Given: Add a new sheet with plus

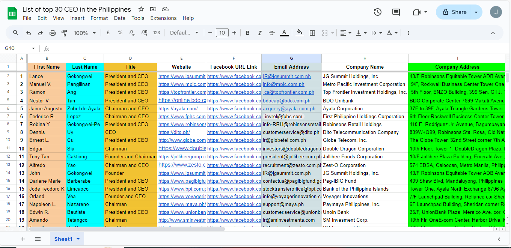Looking at the screenshot, I should pos(23,239).
